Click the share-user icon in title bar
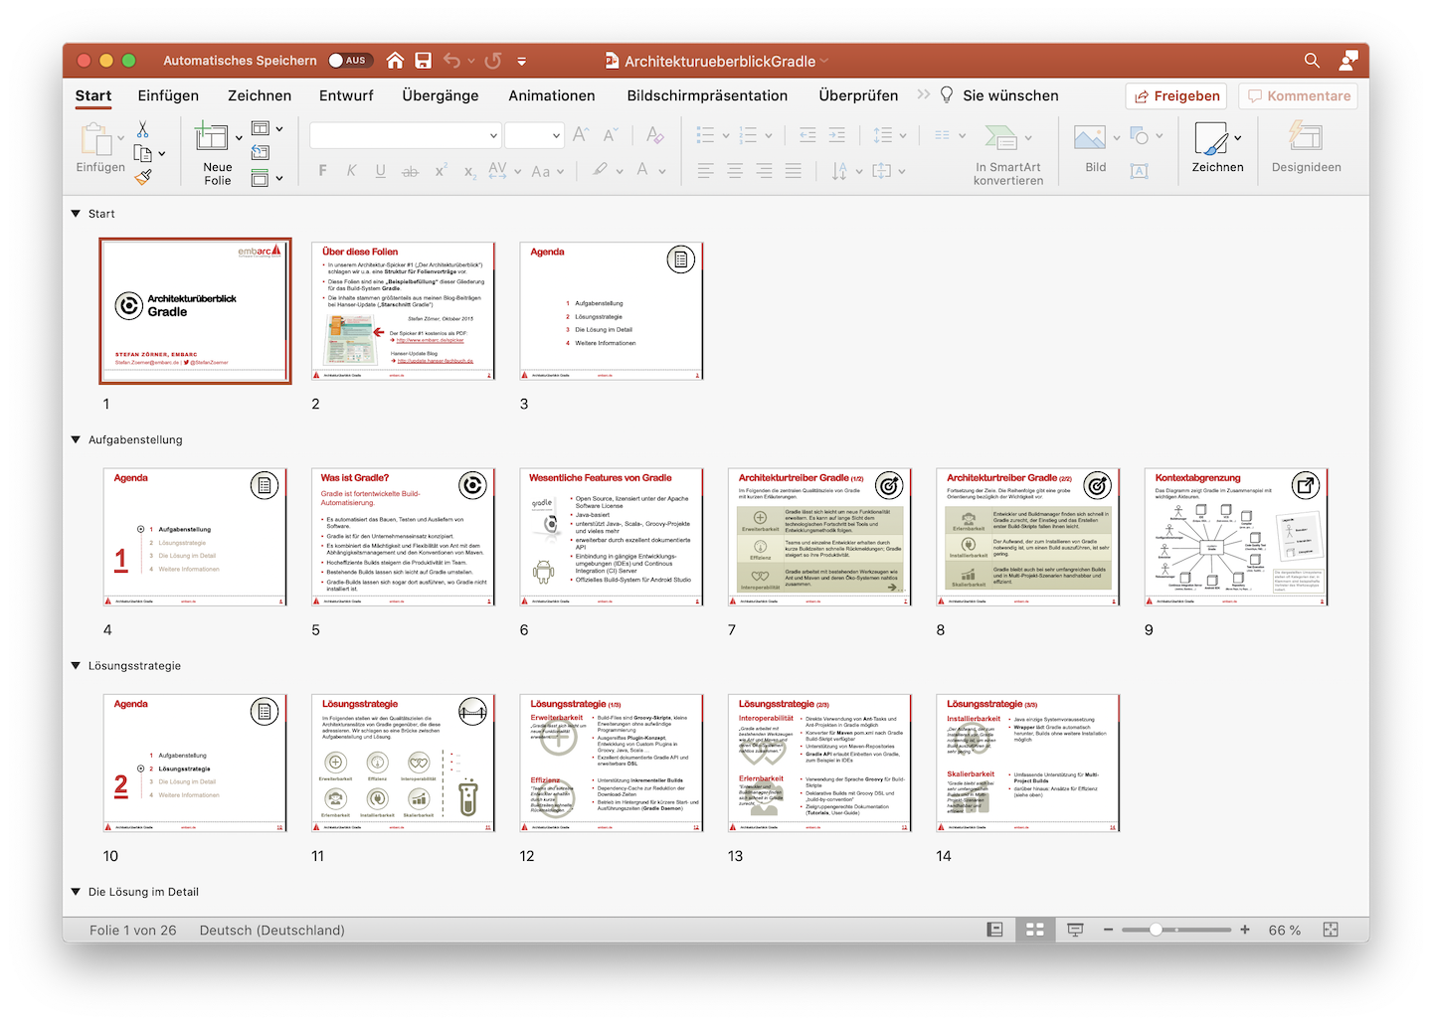This screenshot has width=1432, height=1025. pos(1348,61)
